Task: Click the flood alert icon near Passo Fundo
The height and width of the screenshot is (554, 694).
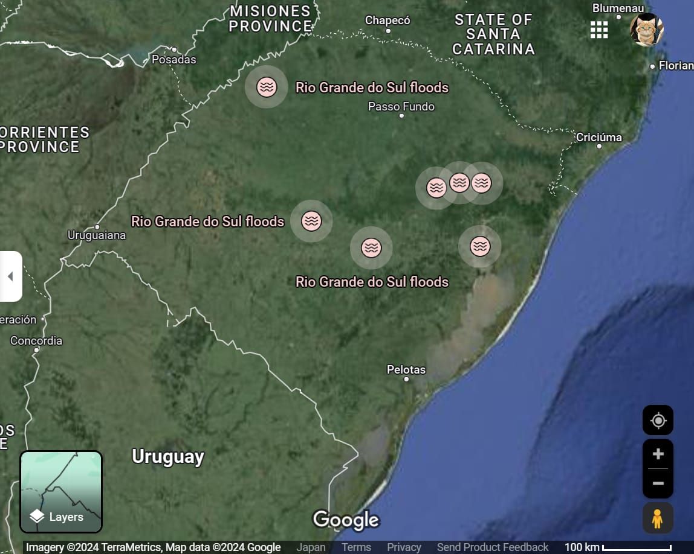Action: (x=266, y=87)
